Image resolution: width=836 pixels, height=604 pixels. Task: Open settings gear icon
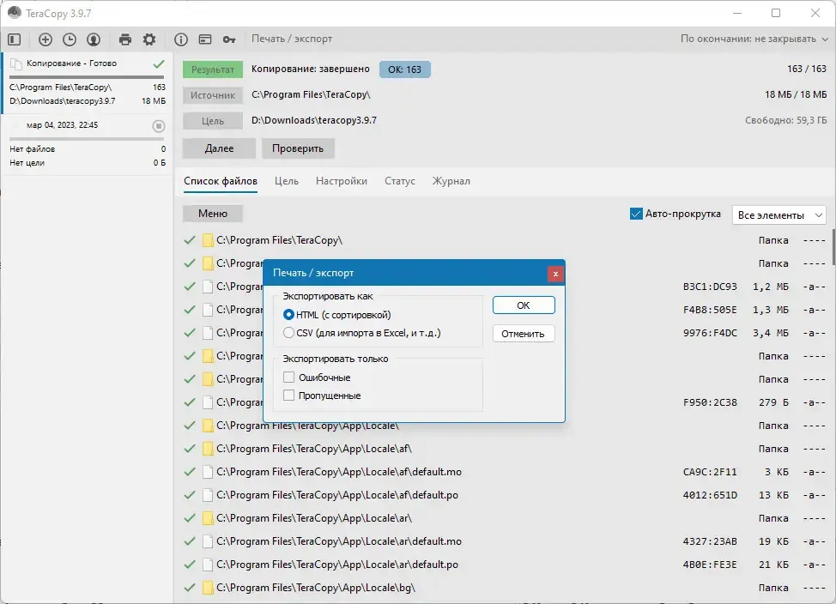pyautogui.click(x=149, y=39)
